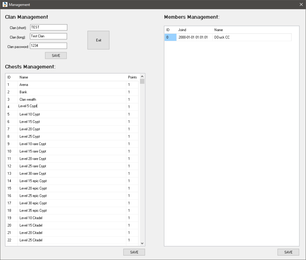Image resolution: width=306 pixels, height=260 pixels.
Task: Click the Joind column header
Action: [182, 30]
